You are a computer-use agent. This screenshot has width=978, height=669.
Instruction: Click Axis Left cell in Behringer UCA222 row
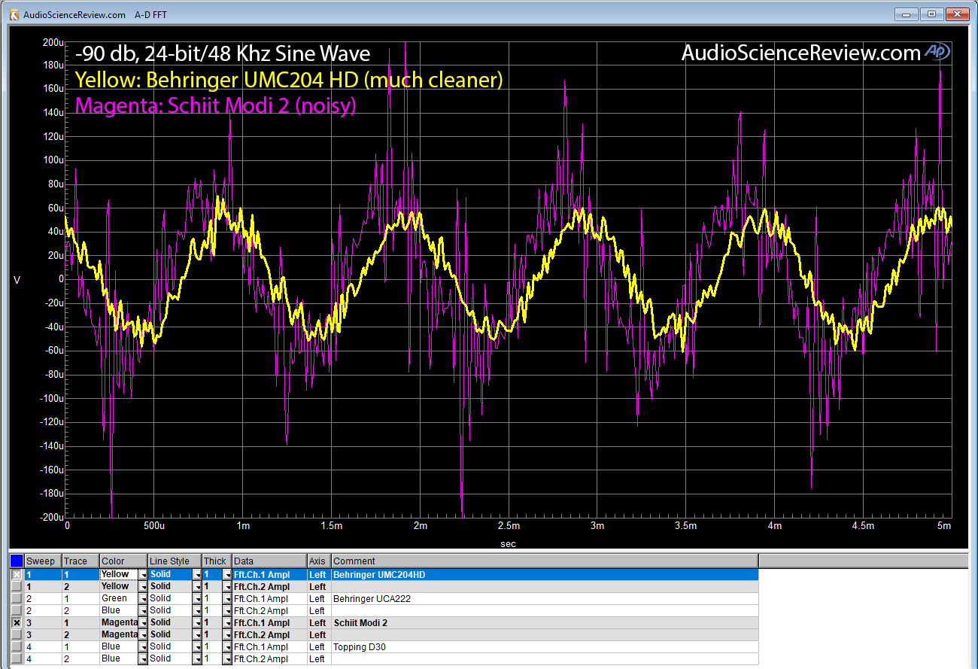coord(319,598)
